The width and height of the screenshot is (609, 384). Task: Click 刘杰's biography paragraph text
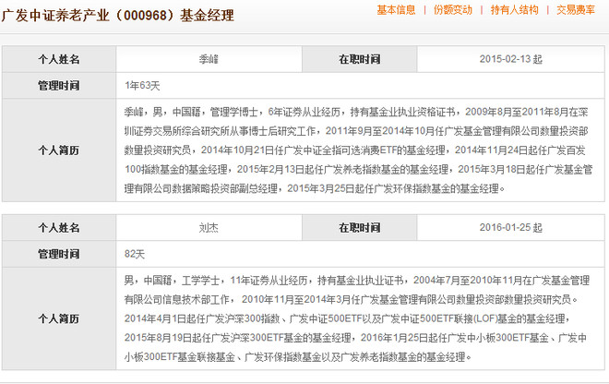tap(357, 318)
